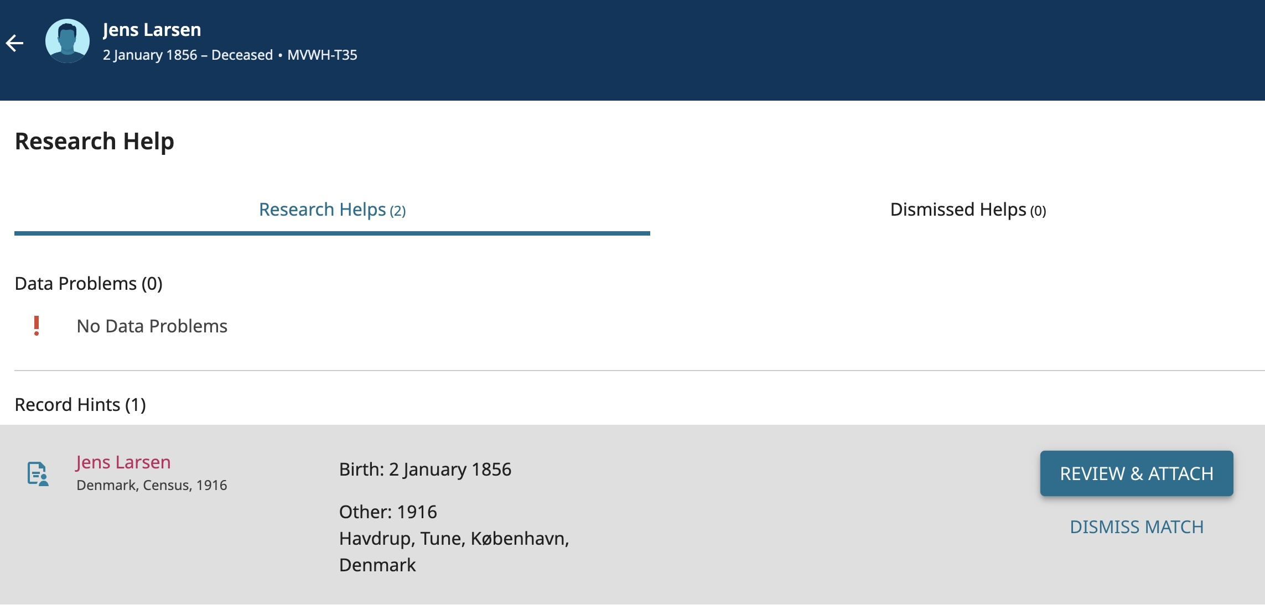Click the Other: 1916 detail line

(x=388, y=512)
